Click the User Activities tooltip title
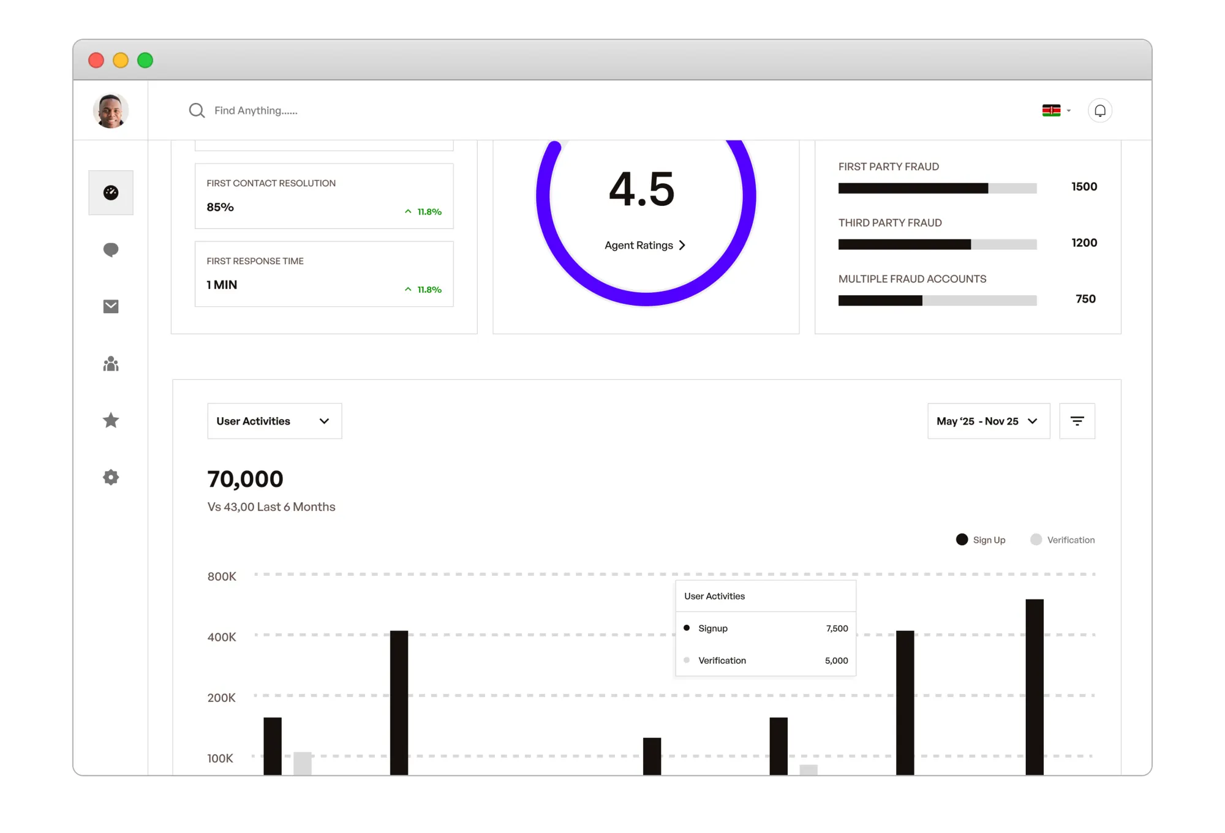The height and width of the screenshot is (833, 1225). tap(714, 596)
